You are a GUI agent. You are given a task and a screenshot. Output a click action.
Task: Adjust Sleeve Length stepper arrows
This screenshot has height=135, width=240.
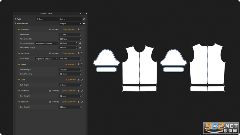point(80,70)
